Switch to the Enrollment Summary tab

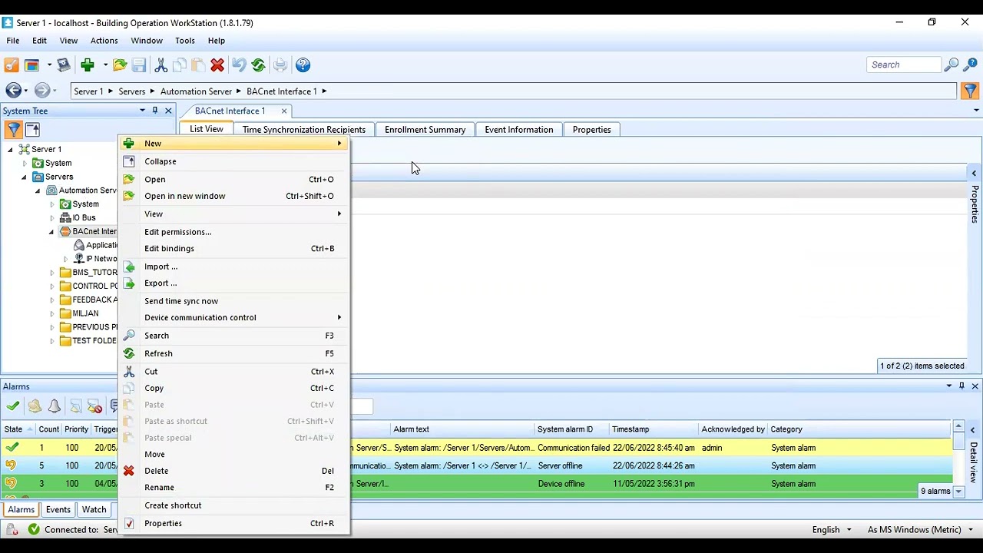click(x=425, y=130)
